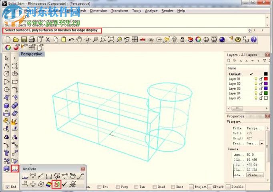This screenshot has height=192, width=273.
Task: Open the Projection dropdown in Properties
Action: click(x=262, y=143)
